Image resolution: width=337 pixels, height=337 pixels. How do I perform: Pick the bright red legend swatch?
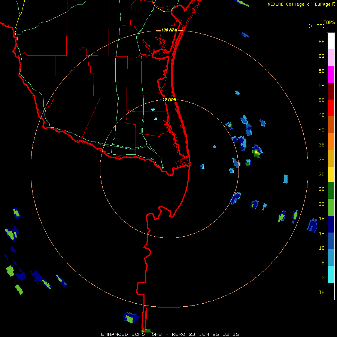(x=331, y=108)
